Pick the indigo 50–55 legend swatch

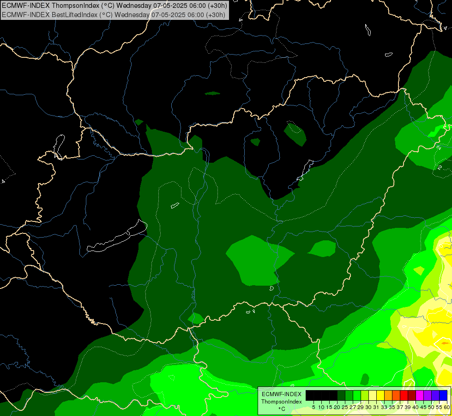[x=435, y=395]
